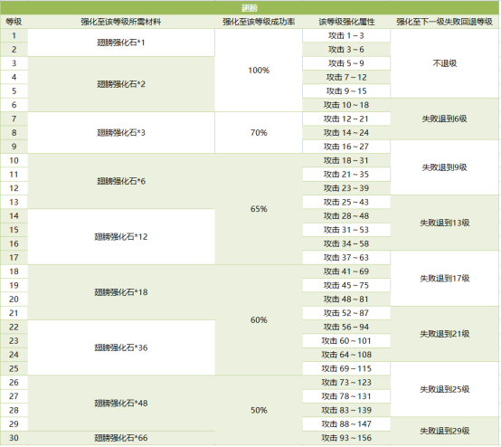Screen dimensions: 501x447
Task: Click the 失败退到13级 cell
Action: click(444, 223)
